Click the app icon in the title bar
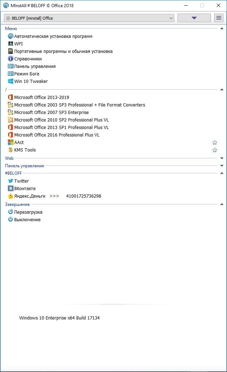Image resolution: width=227 pixels, height=372 pixels. (x=6, y=5)
